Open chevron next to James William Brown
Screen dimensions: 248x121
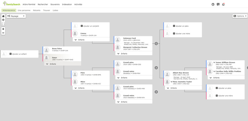(x=214, y=62)
